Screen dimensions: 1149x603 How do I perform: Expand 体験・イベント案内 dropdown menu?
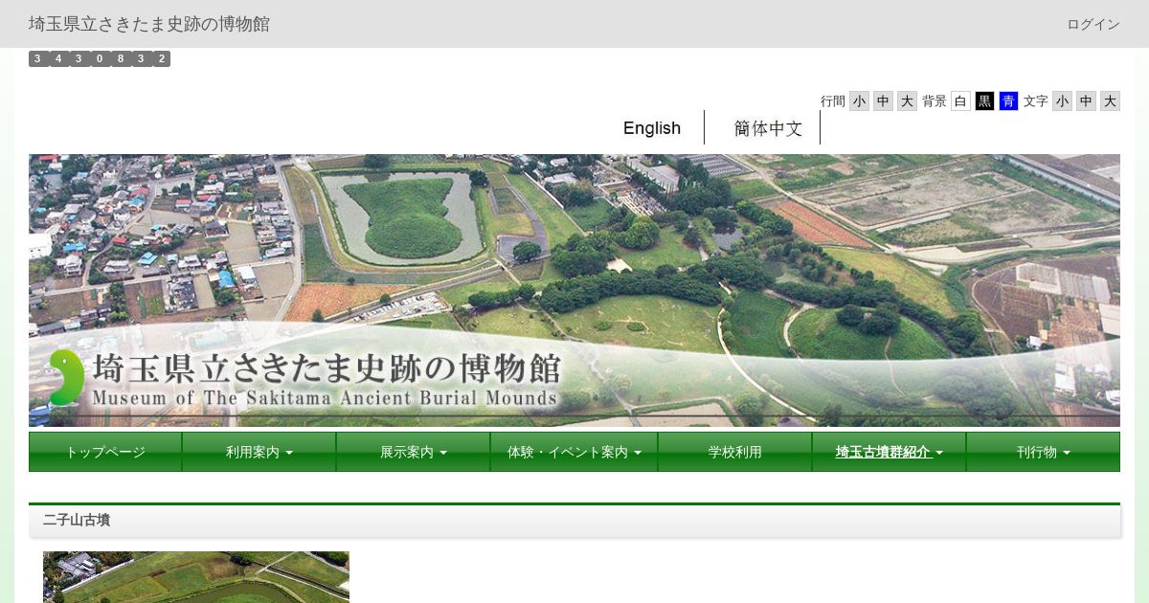(574, 452)
